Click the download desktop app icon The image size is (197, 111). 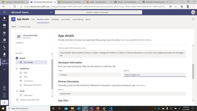click(4, 103)
